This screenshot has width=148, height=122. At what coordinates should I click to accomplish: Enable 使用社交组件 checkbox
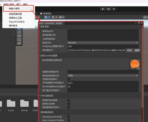click(69, 104)
